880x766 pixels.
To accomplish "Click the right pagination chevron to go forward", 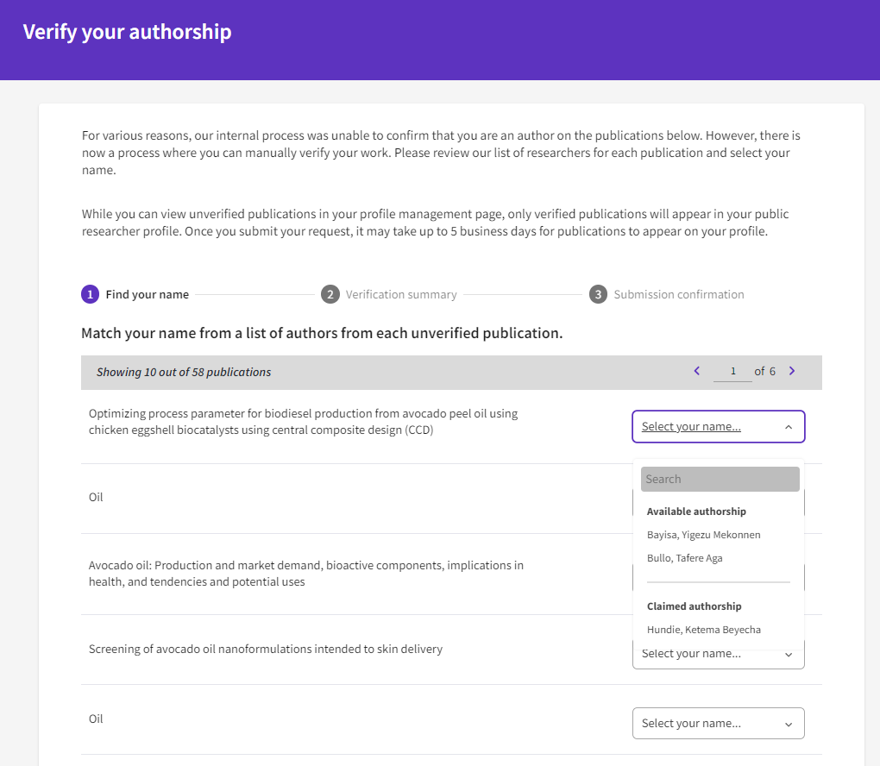I will tap(792, 371).
